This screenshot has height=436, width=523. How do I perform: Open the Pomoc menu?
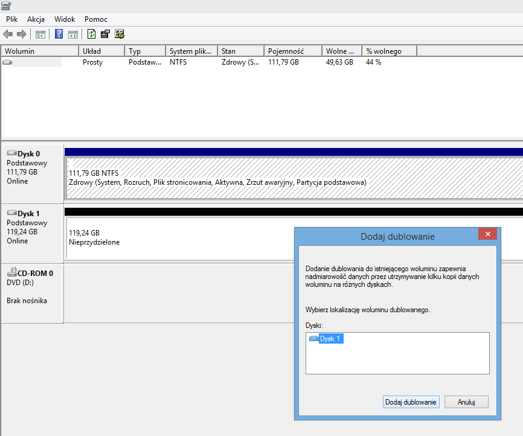[96, 19]
